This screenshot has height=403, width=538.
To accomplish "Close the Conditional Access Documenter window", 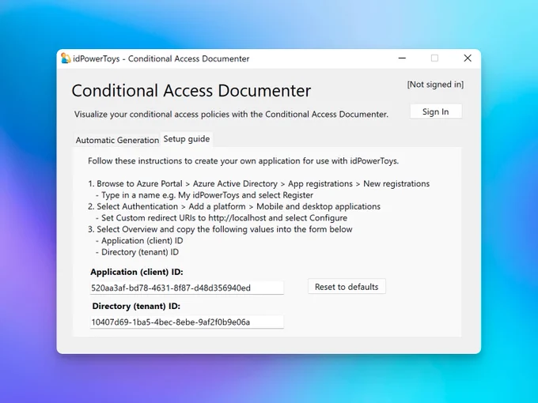I will [468, 58].
